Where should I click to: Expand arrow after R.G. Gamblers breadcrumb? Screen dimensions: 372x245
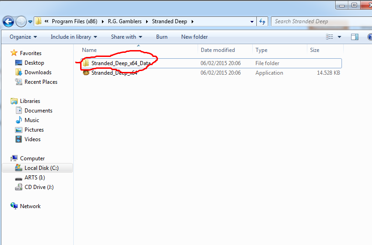click(147, 21)
